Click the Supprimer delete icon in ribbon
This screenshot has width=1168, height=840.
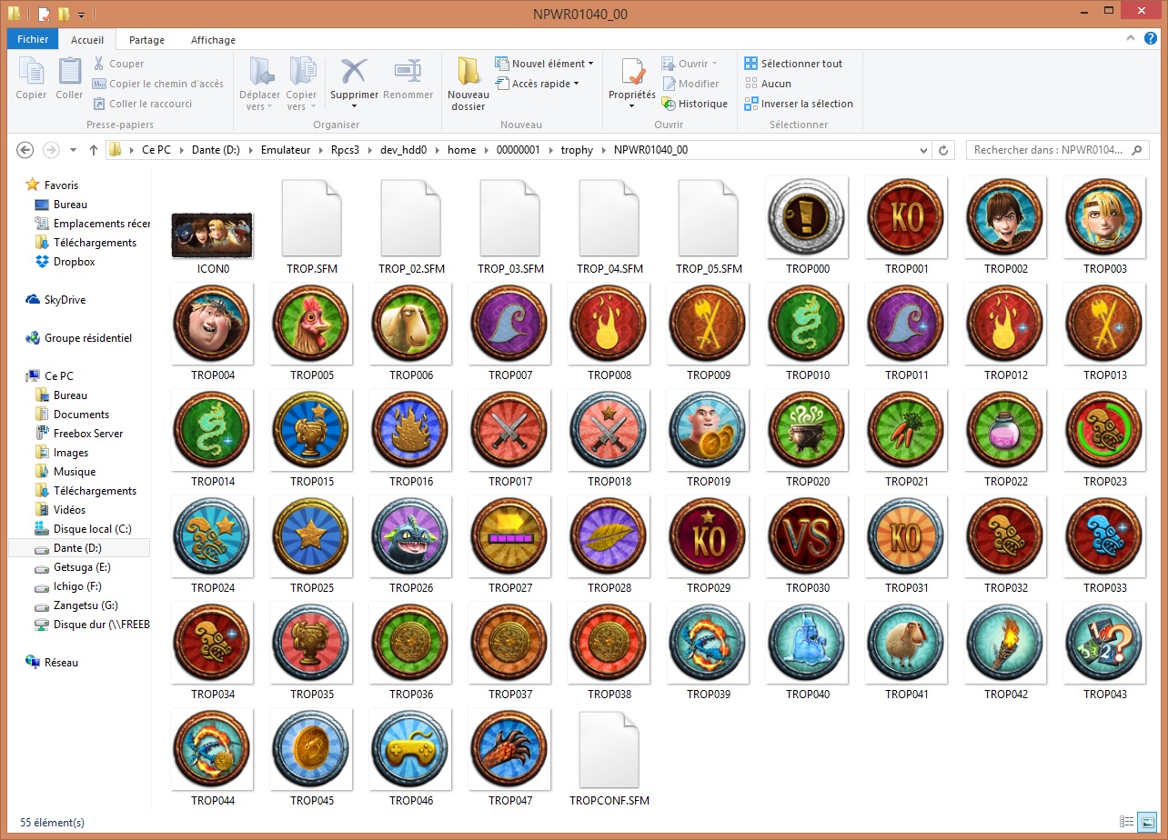point(353,73)
